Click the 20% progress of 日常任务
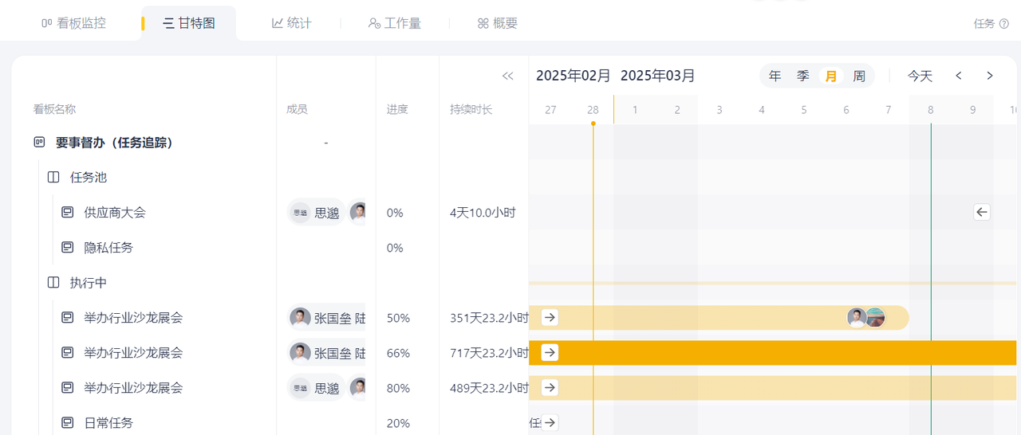Viewport: 1021px width, 435px height. [x=398, y=423]
